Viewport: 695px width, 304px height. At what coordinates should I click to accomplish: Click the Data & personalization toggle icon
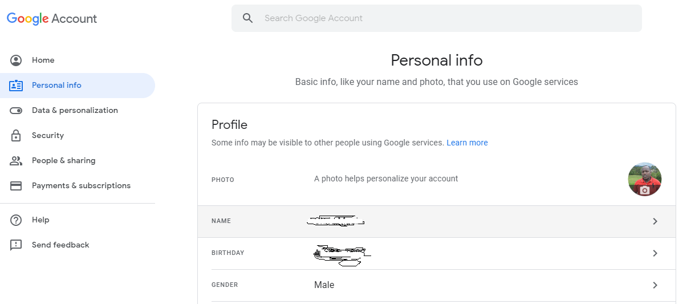16,111
